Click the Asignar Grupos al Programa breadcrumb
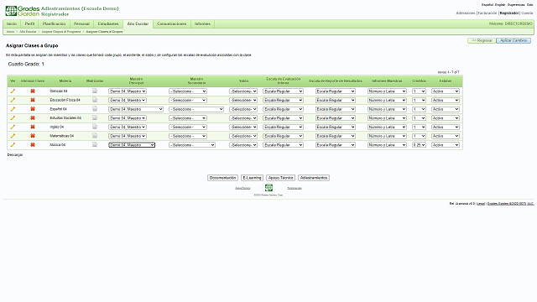This screenshot has width=537, height=302. (61, 32)
